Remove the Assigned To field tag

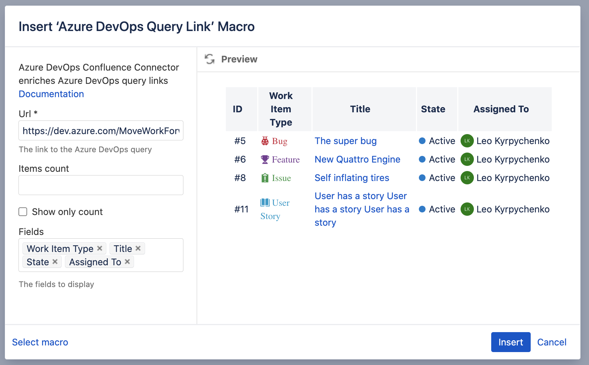pos(127,262)
